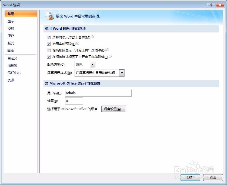Screen dimensions: 227x185
Task: Select the 保存 category in sidebar
Action: pyautogui.click(x=11, y=36)
